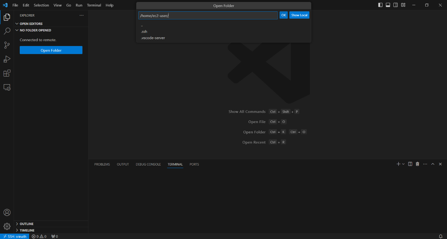
Task: Split the terminal panel
Action: coord(410,164)
